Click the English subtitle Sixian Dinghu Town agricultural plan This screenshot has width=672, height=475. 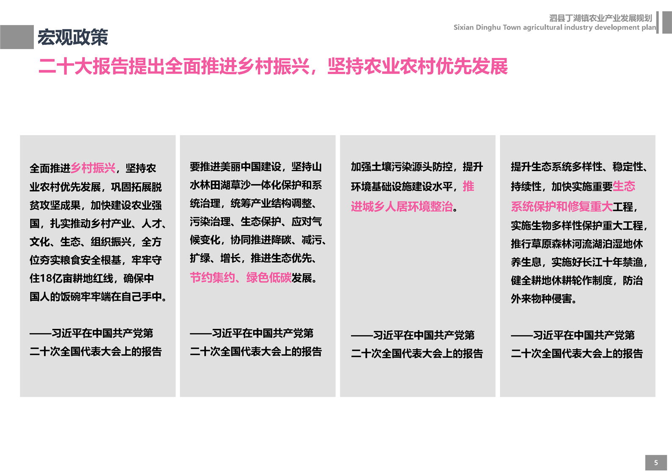click(555, 28)
